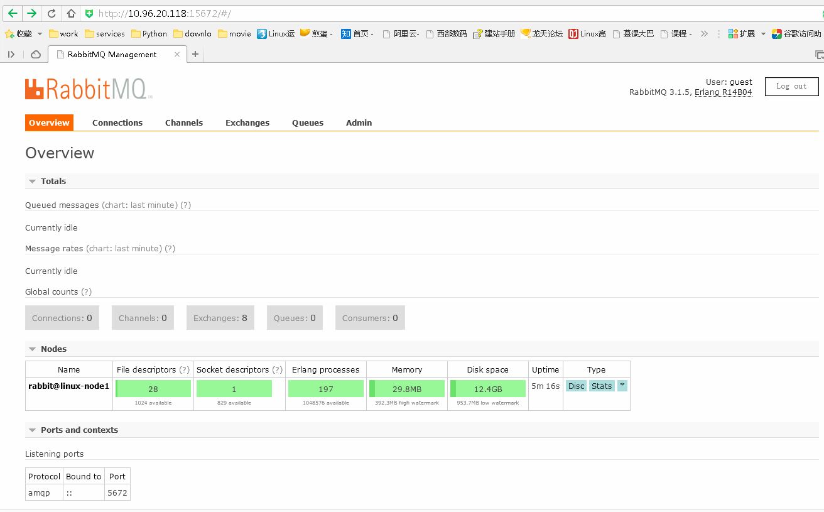
Task: Click the Connections: 0 count box
Action: (62, 318)
